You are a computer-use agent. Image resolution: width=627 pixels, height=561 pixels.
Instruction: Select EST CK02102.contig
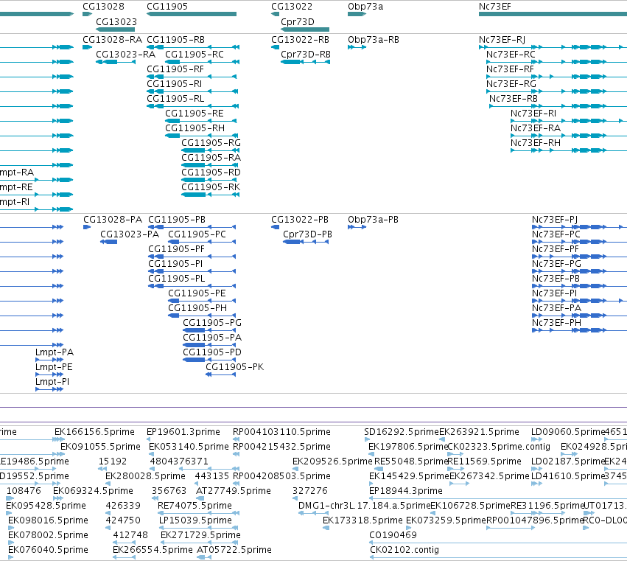coord(404,551)
